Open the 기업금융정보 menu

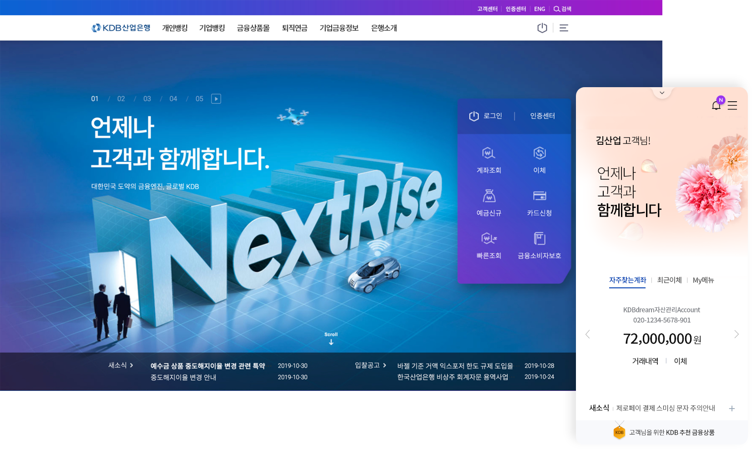point(339,28)
